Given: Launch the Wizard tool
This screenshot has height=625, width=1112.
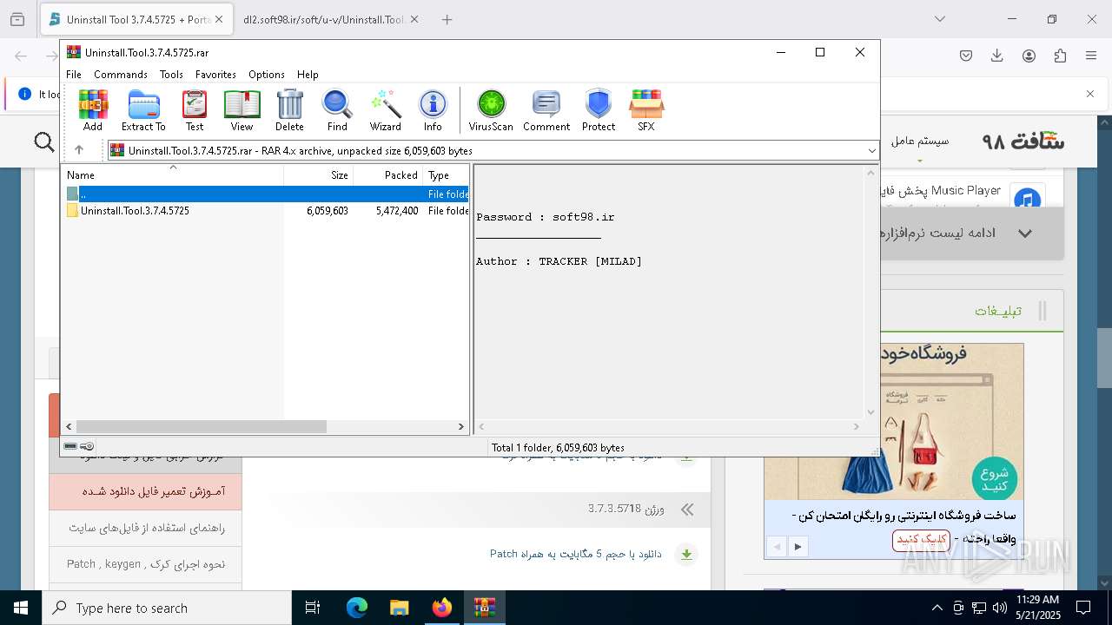Looking at the screenshot, I should pyautogui.click(x=385, y=110).
